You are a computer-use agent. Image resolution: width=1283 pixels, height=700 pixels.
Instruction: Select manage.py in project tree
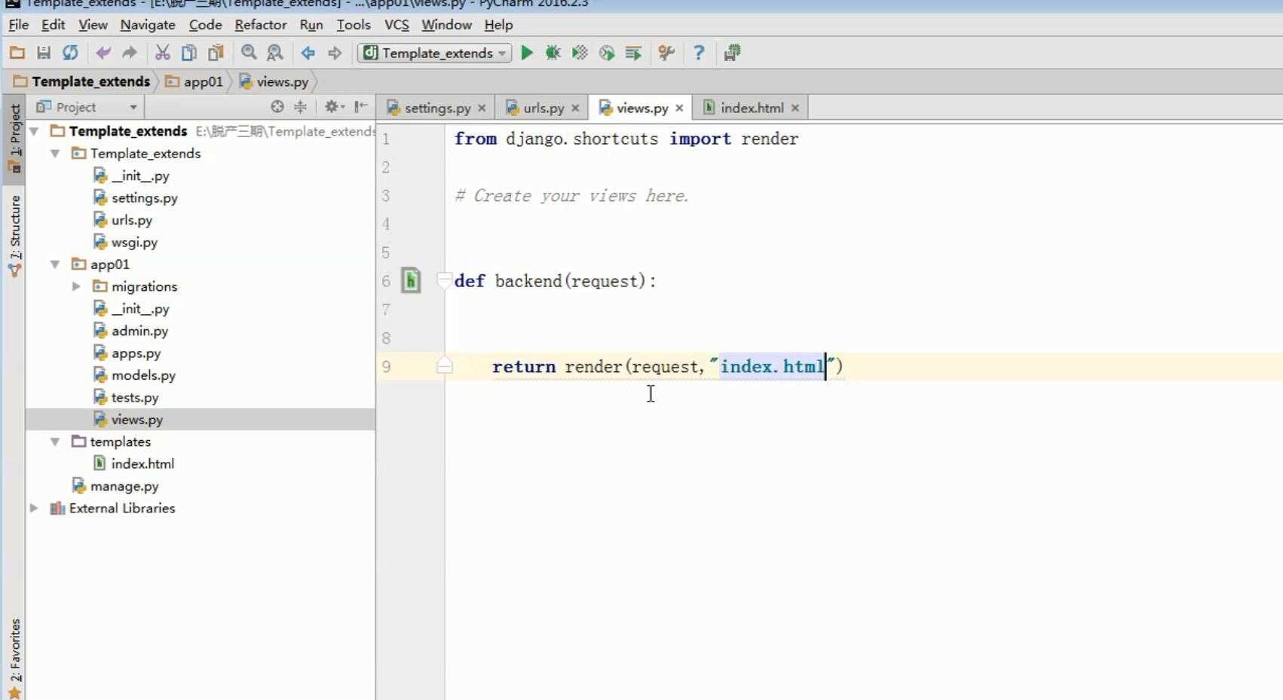tap(124, 486)
